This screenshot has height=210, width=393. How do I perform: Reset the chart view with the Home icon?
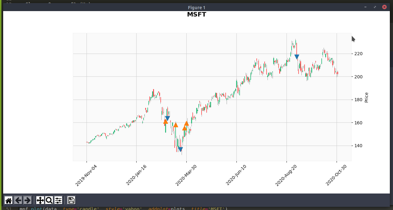(9, 200)
